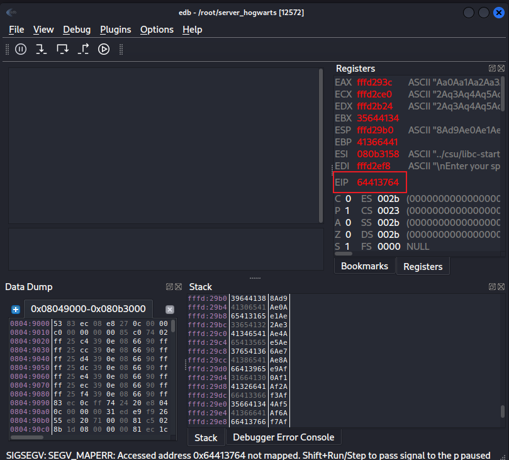Expand the View menu
The height and width of the screenshot is (460, 509).
[43, 30]
